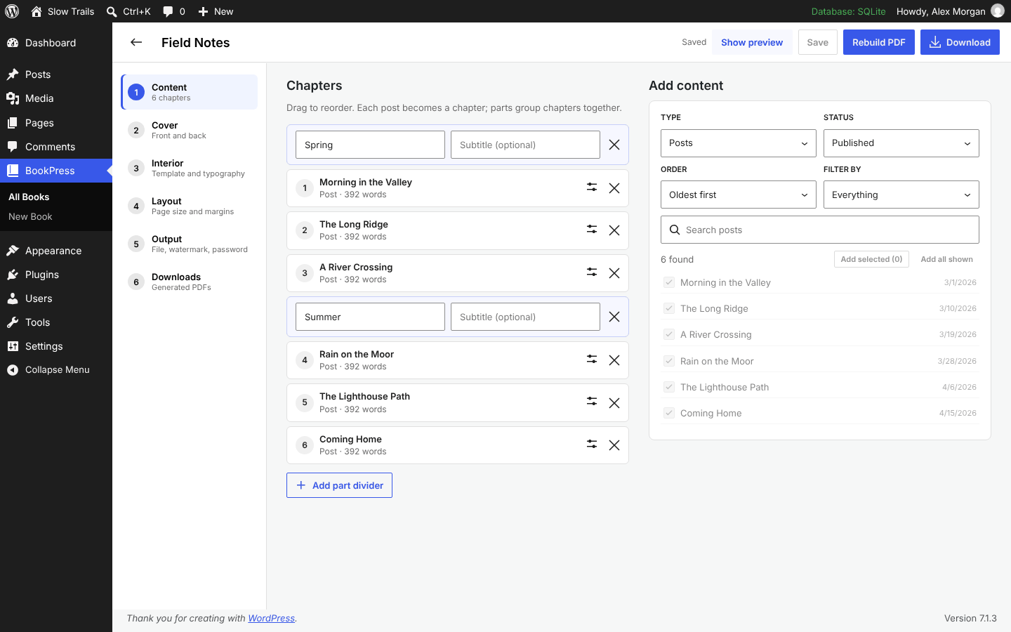
Task: Switch to the Cover step
Action: (x=190, y=130)
